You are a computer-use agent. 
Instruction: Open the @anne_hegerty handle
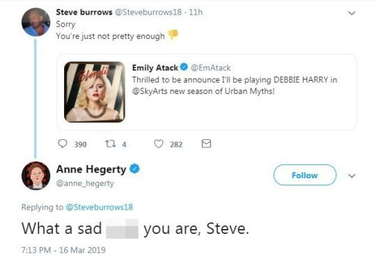point(85,184)
